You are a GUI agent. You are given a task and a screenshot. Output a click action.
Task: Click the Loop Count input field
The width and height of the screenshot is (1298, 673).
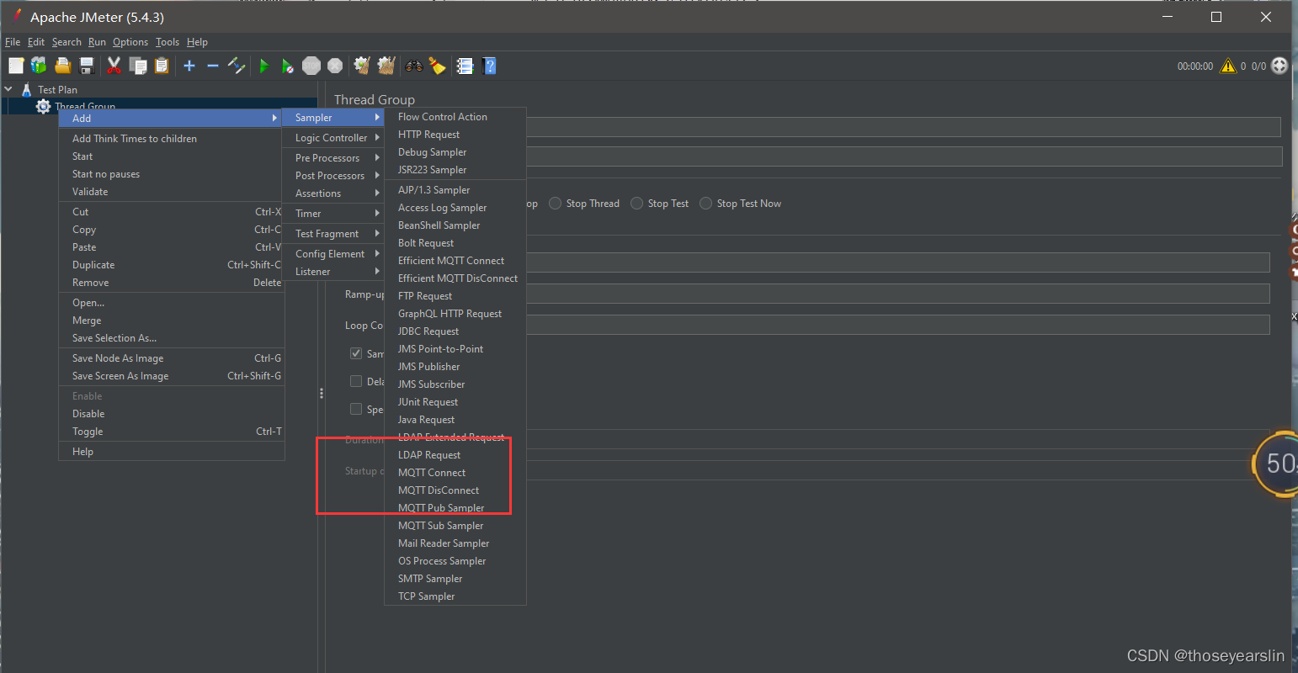click(898, 325)
